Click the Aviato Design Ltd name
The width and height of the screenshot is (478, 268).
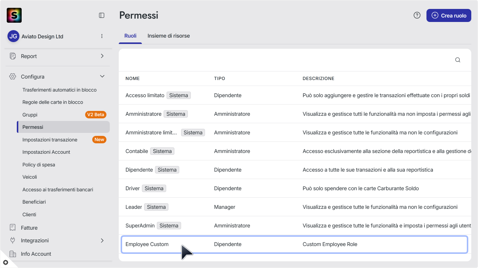tap(42, 36)
